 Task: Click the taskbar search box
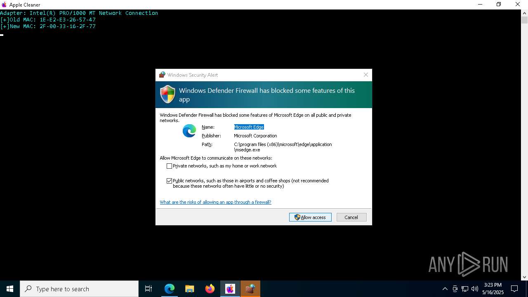click(79, 289)
